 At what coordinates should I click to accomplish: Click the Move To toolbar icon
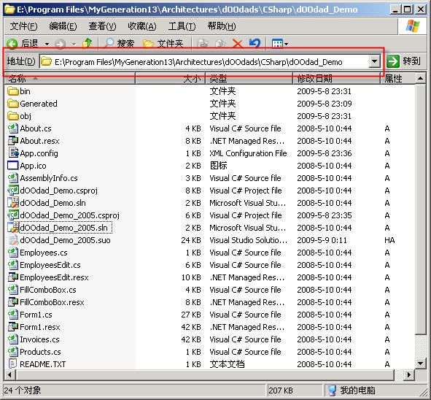click(x=203, y=44)
